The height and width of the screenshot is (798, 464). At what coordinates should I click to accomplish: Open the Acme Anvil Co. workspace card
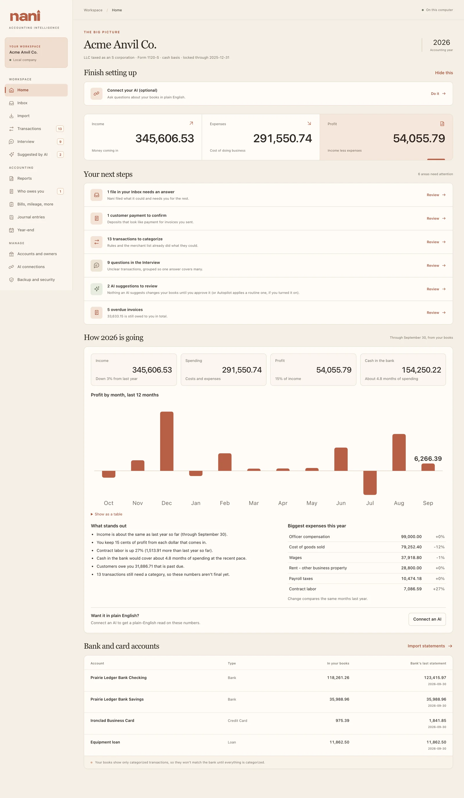[x=36, y=53]
